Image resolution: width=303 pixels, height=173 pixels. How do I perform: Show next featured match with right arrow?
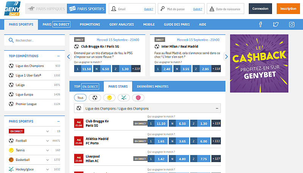click(226, 57)
